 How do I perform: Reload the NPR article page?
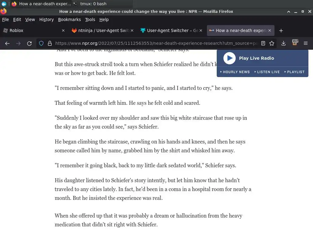coord(29,43)
